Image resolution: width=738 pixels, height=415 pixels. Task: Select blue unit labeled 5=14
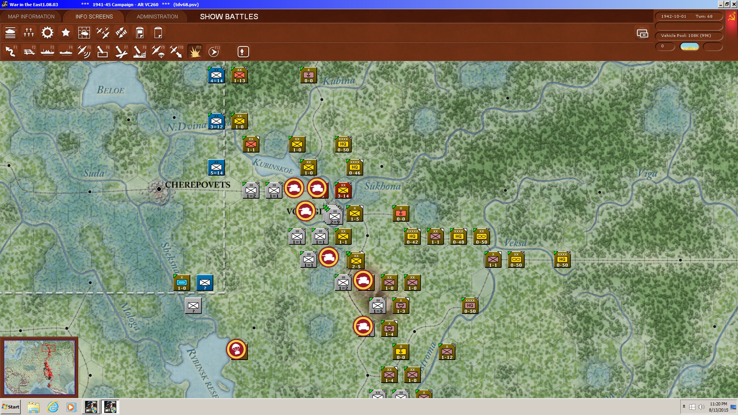216,168
